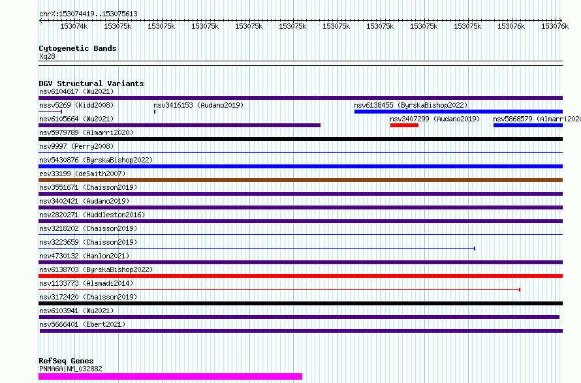Open nsv3172420 (Chaisson2019) variant label
581x383 pixels.
pos(88,297)
